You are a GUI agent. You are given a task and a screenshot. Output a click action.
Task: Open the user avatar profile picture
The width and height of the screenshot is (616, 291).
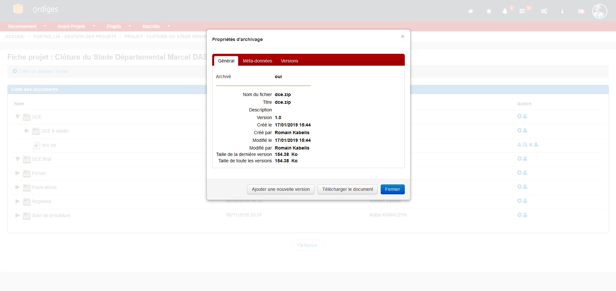point(600,12)
